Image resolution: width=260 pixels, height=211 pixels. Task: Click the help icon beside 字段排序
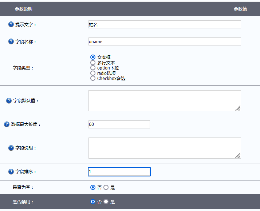11,172
